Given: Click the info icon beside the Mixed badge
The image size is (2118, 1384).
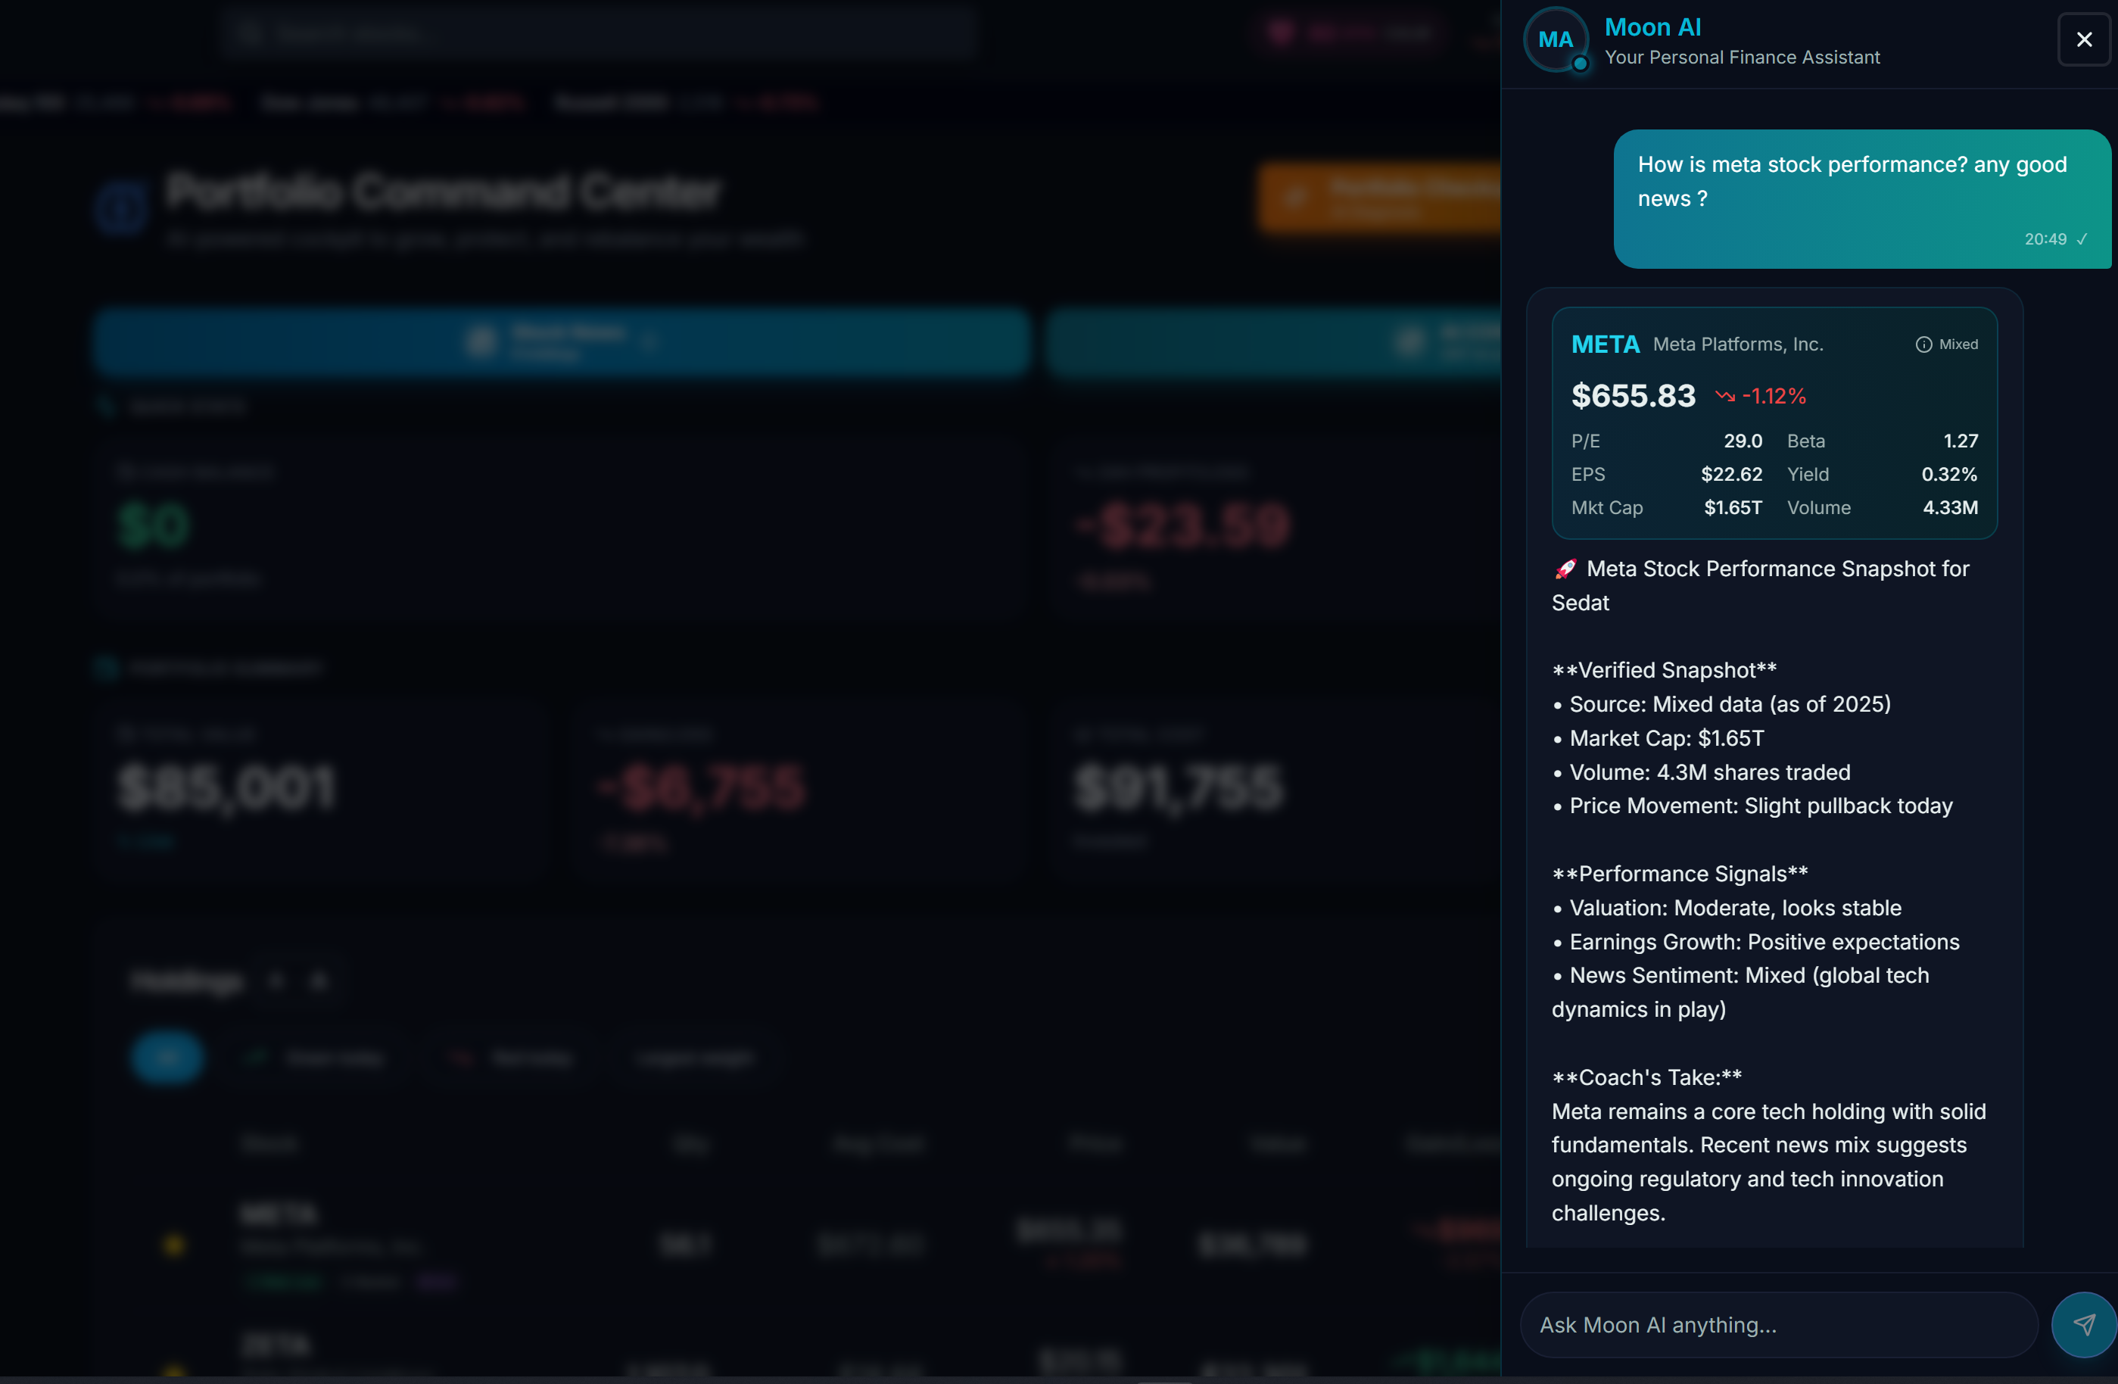Looking at the screenshot, I should [1923, 344].
